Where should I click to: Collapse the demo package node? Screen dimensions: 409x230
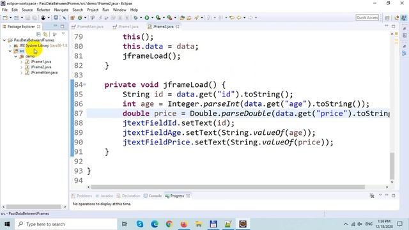(16, 56)
